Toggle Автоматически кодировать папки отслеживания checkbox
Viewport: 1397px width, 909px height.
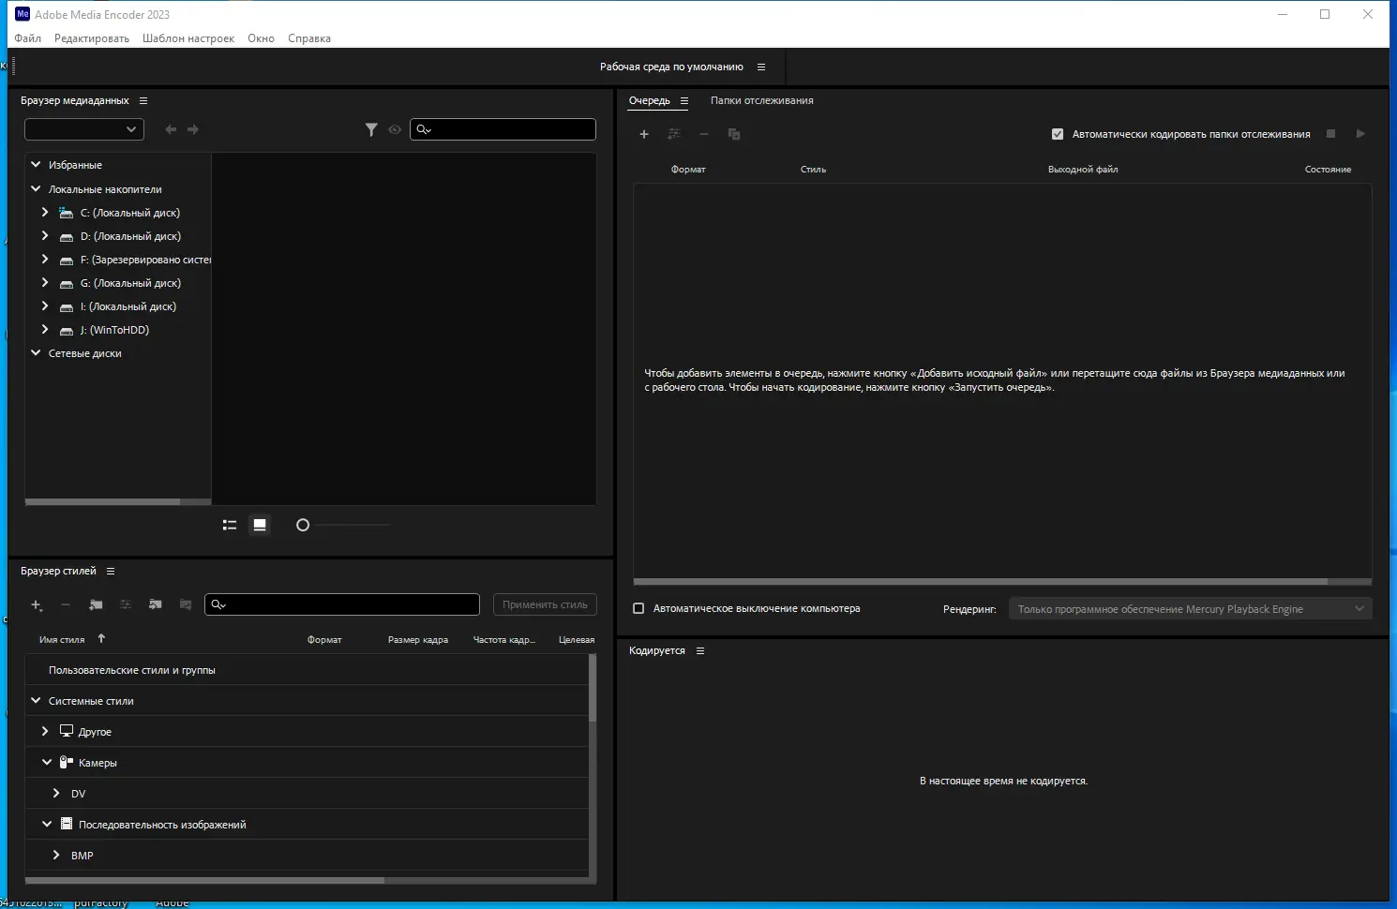[1058, 134]
